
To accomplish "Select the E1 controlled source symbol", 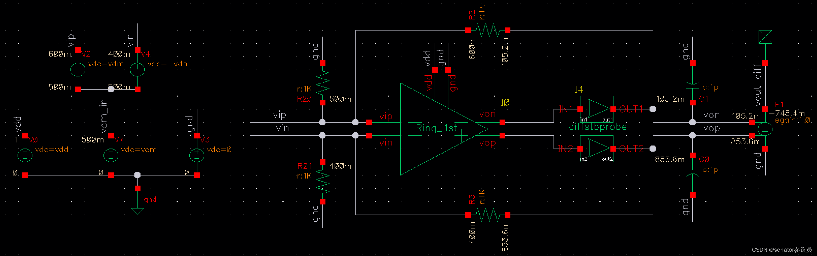I will [765, 129].
